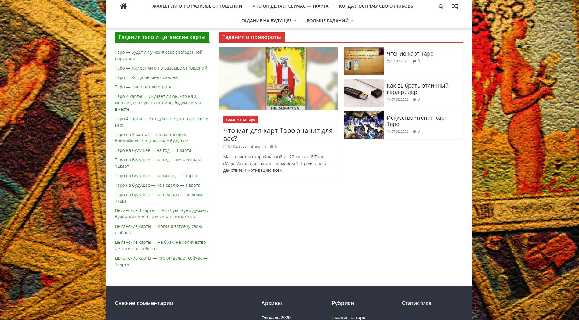Viewport: 579px width, 320px height.
Task: Open article Что маг для карт Таро значит
Action: [278, 135]
